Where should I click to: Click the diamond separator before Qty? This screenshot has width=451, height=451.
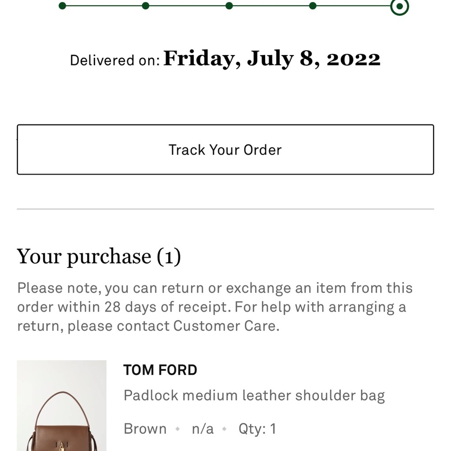tap(224, 429)
